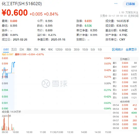Screen dimensions: 139x136
Task: Open the 区间统计 link
Action: click(x=118, y=49)
